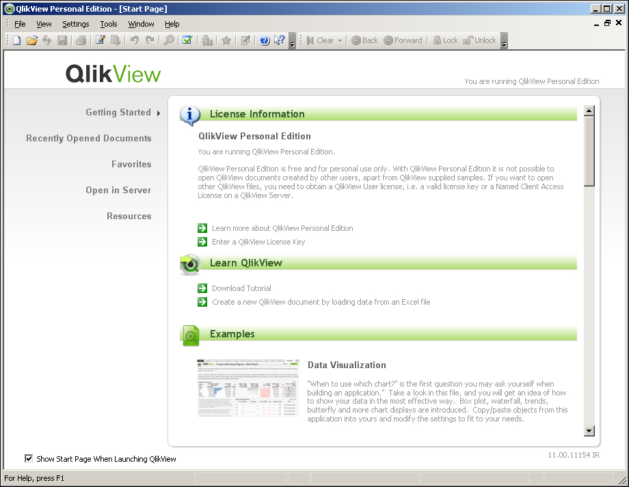
Task: Open the Tools menu
Action: point(108,23)
